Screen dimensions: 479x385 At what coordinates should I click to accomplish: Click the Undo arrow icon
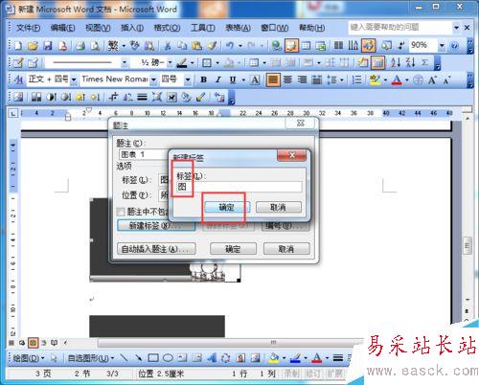pos(229,46)
